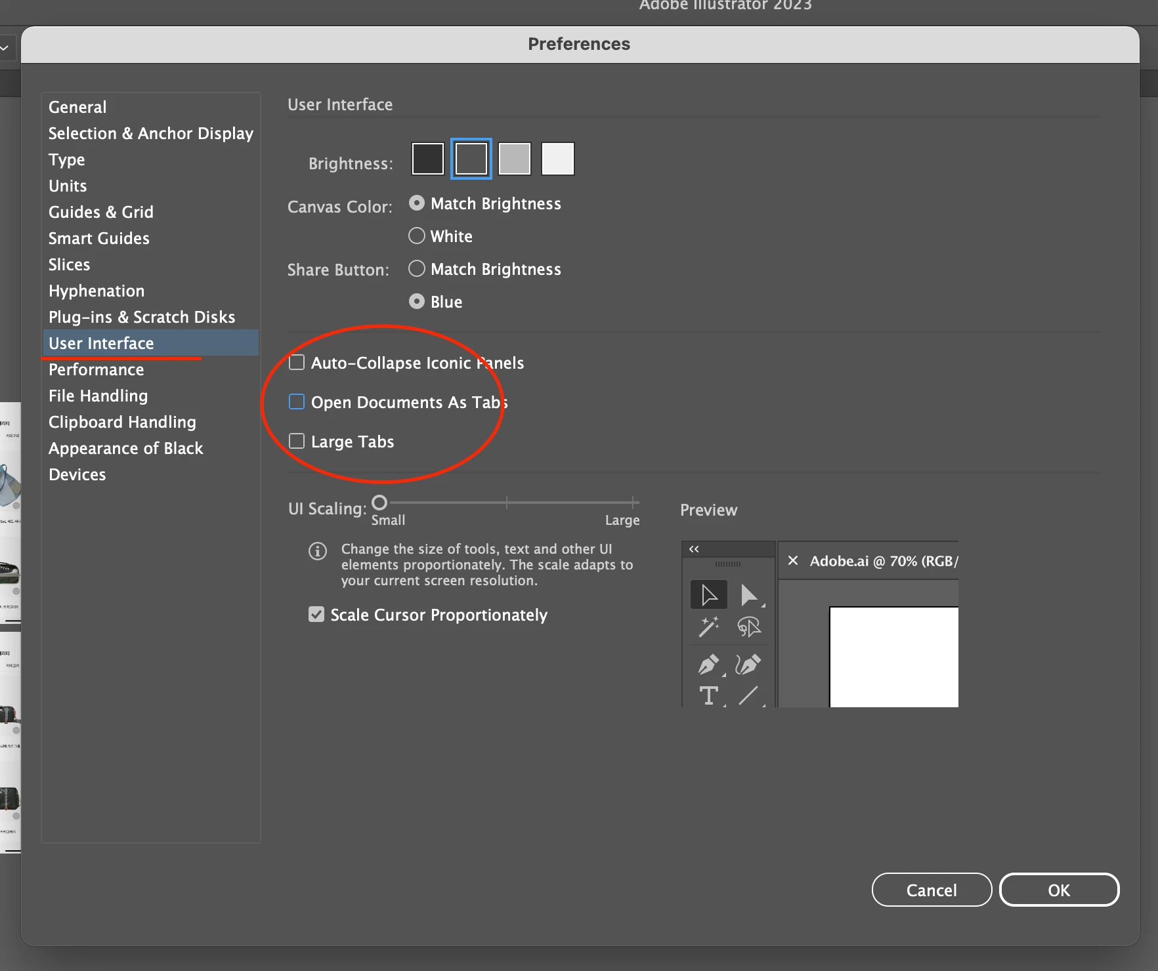The width and height of the screenshot is (1158, 971).
Task: Click the Large end of UI Scaling slider
Action: pos(633,503)
